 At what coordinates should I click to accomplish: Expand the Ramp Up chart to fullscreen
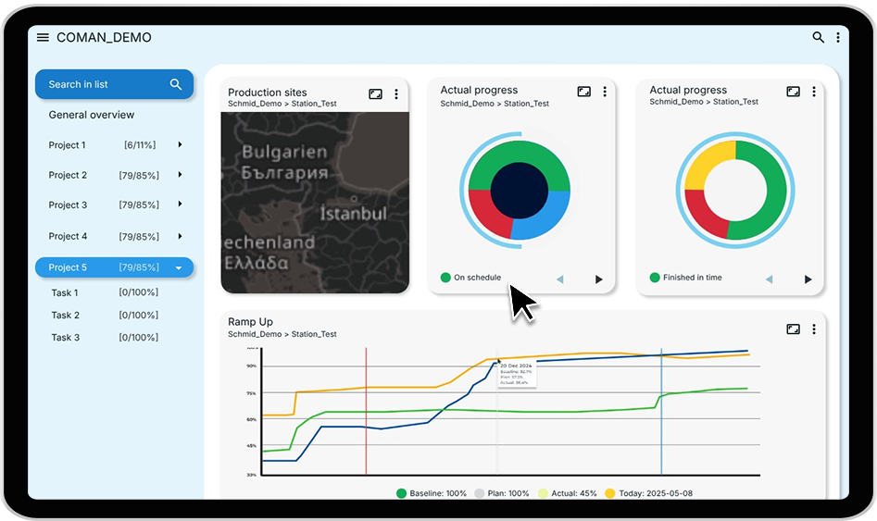(793, 329)
